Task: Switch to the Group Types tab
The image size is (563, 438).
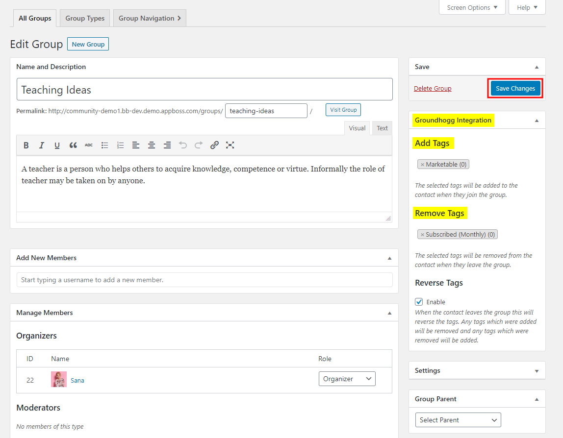Action: pyautogui.click(x=84, y=18)
